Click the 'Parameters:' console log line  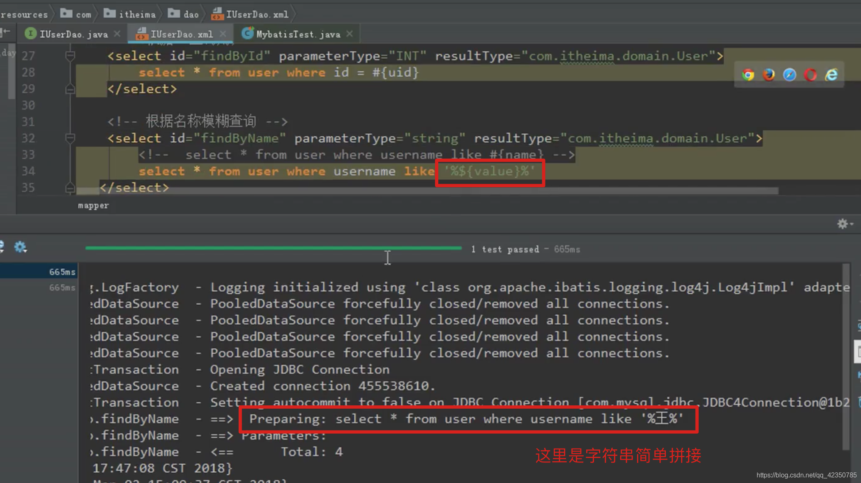tap(283, 435)
